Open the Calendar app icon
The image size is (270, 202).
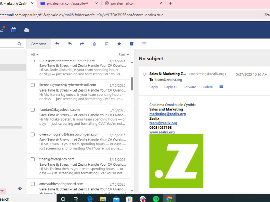[x=14, y=30]
